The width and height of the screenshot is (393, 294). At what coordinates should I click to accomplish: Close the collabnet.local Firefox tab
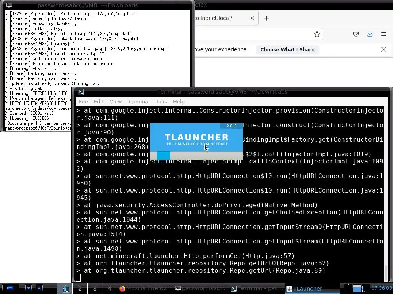252,18
